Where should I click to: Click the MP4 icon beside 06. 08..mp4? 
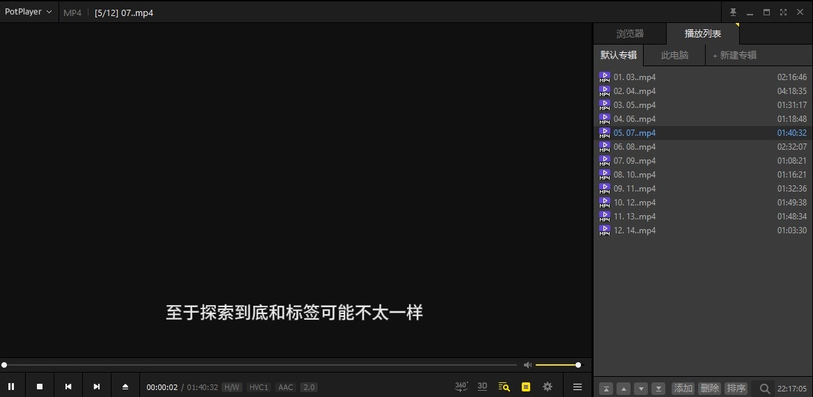[605, 147]
